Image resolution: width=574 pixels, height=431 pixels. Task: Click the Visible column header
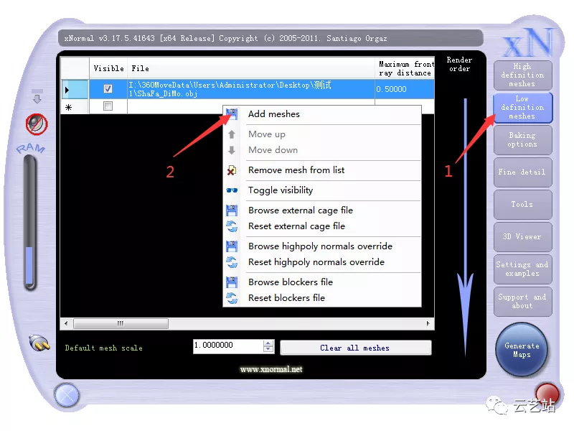(x=108, y=68)
